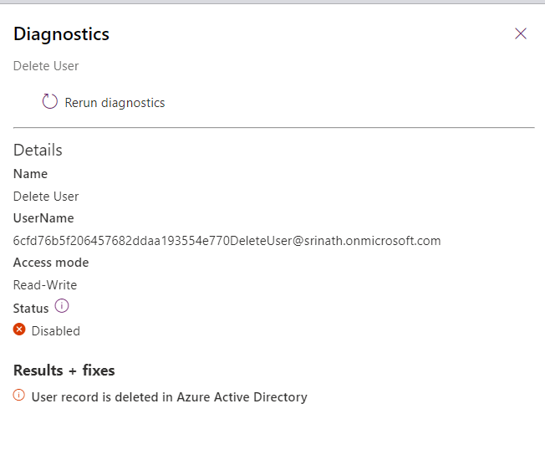This screenshot has width=545, height=465.
Task: Click the 'Rerun diagnostics' text label
Action: [115, 103]
